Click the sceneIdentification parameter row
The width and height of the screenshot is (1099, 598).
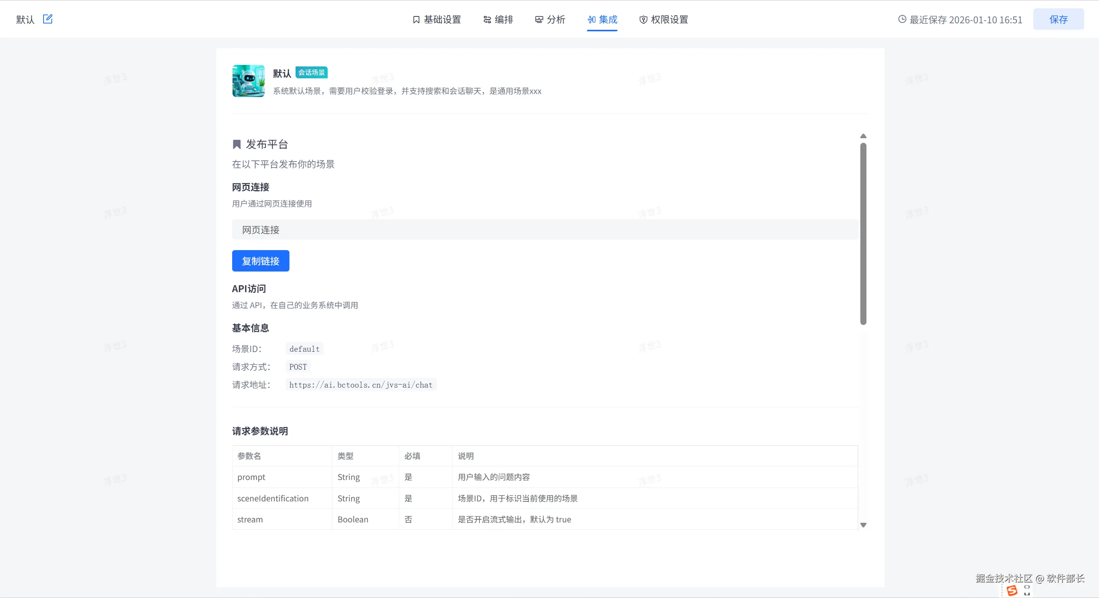click(x=545, y=498)
